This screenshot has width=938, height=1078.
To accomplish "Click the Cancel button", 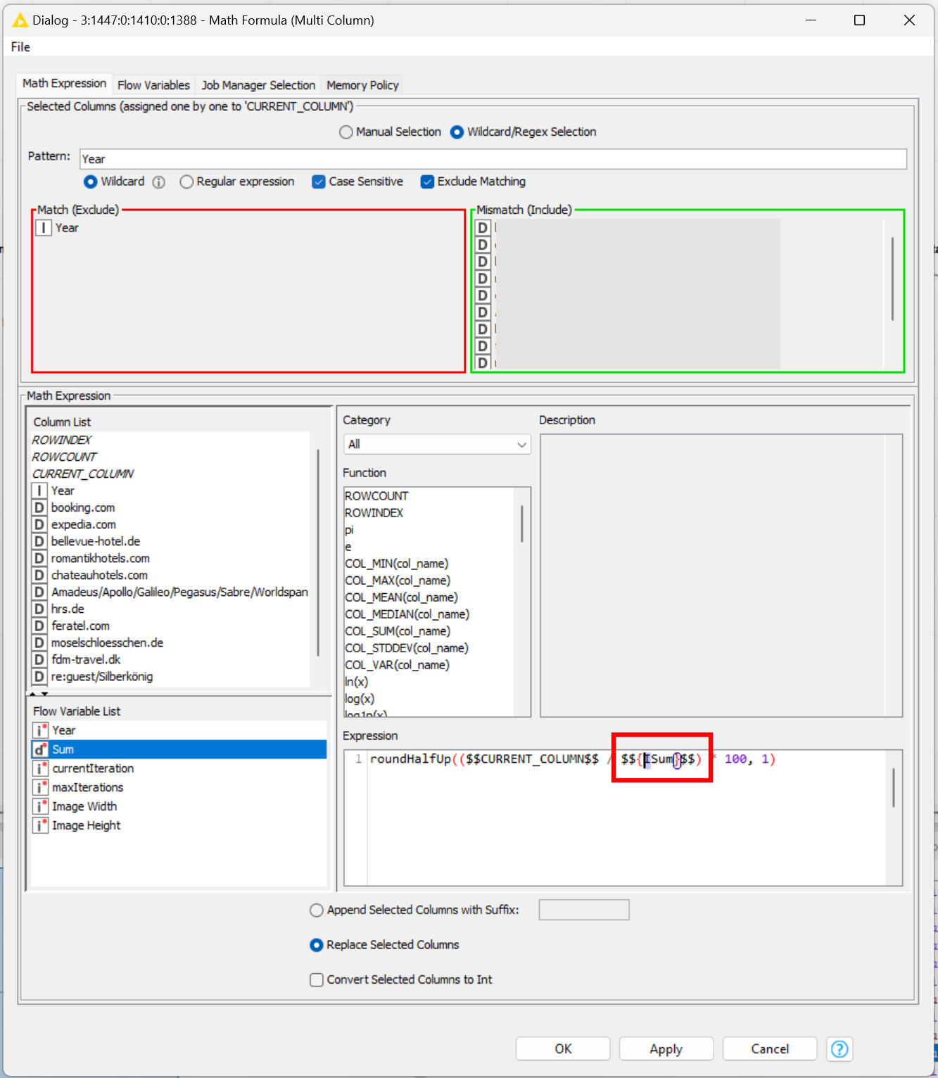I will 770,1049.
